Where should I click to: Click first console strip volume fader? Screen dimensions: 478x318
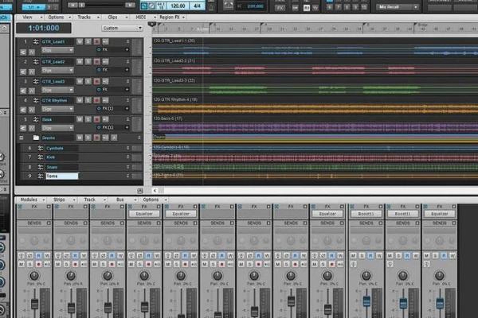click(34, 304)
